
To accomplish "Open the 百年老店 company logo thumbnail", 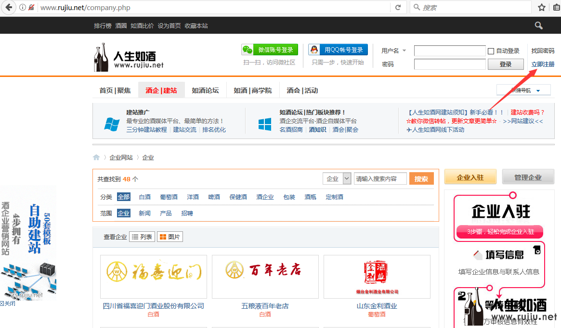I will coord(265,277).
